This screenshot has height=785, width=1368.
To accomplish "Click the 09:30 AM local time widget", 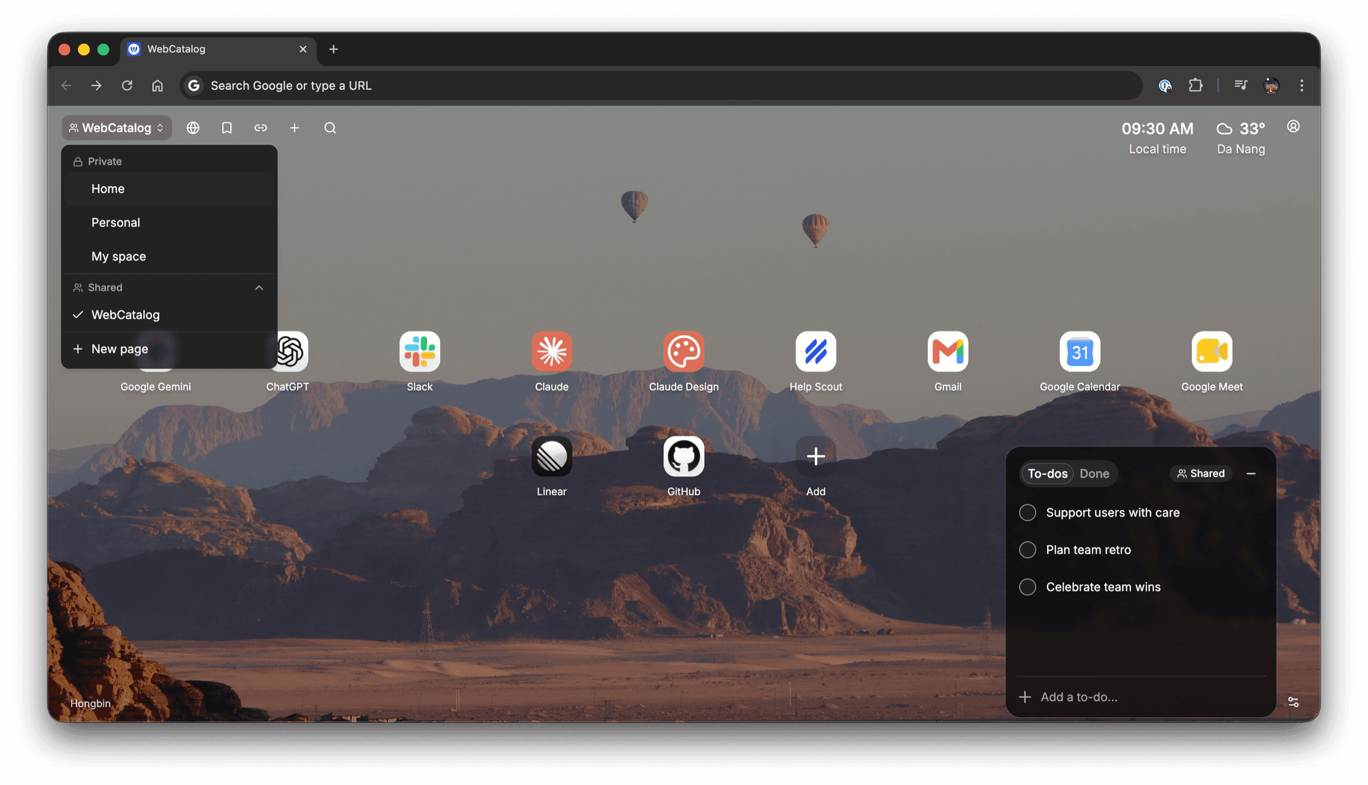I will pyautogui.click(x=1157, y=138).
